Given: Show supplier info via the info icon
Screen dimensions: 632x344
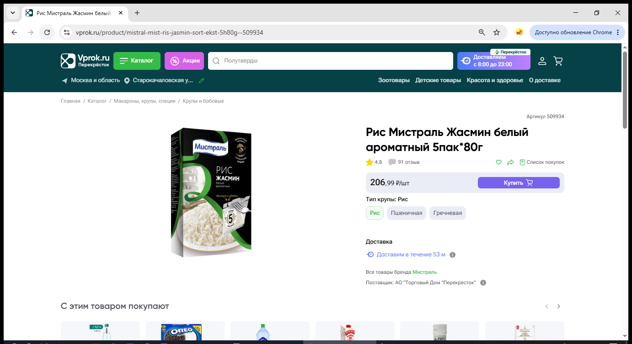Looking at the screenshot, I should click(x=483, y=283).
